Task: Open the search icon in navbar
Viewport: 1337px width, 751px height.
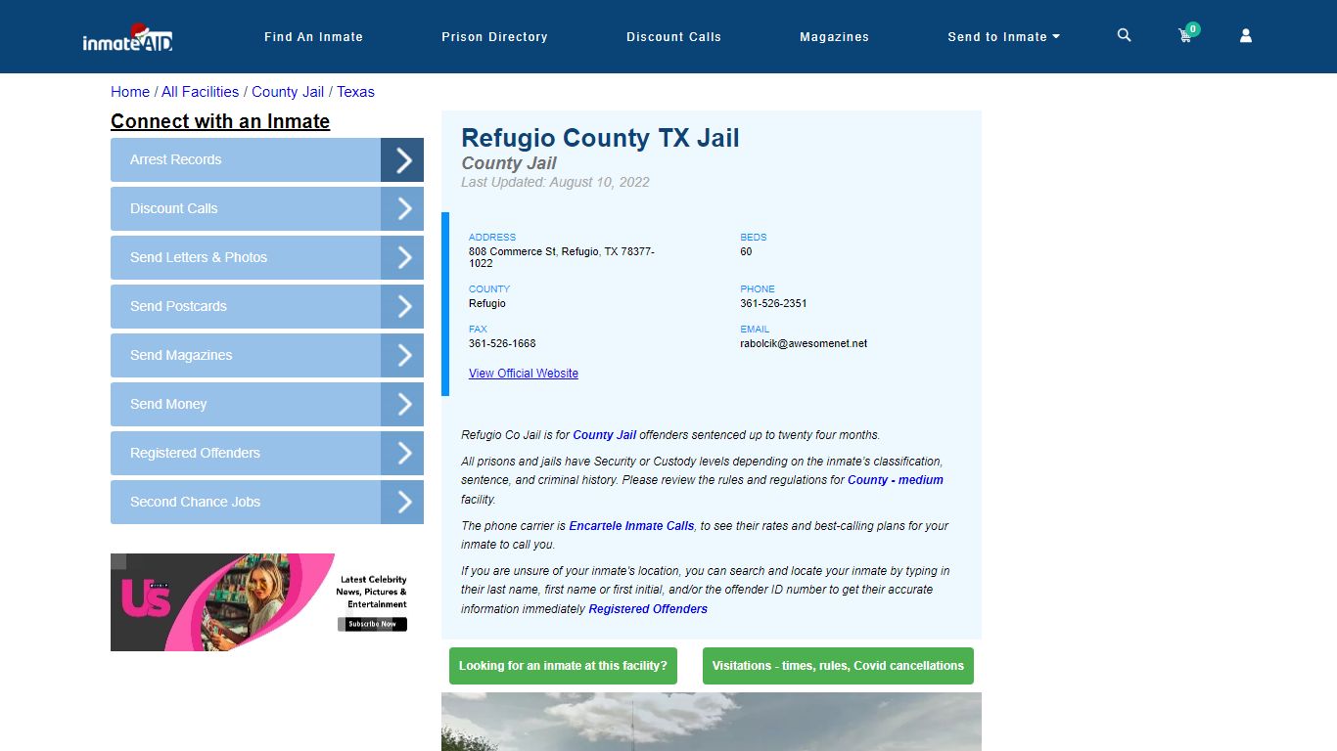Action: tap(1123, 35)
